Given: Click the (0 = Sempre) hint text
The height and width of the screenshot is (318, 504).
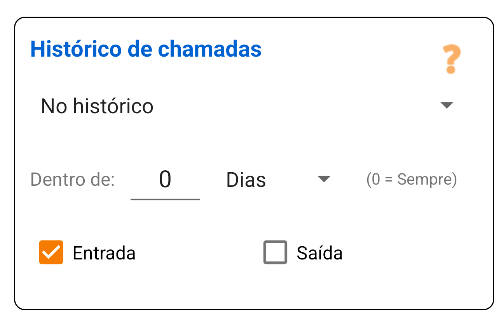Looking at the screenshot, I should 413,179.
